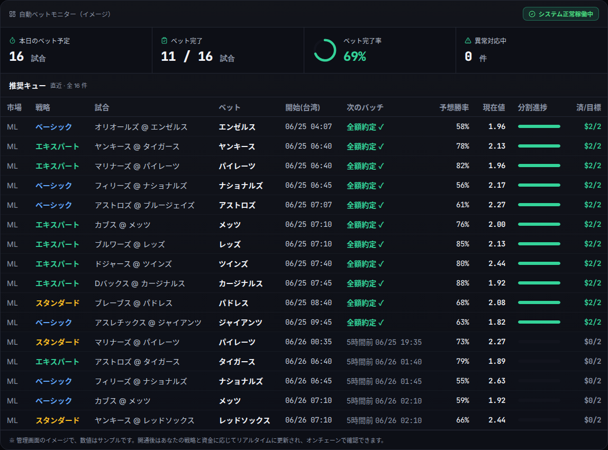Click the ヤンキース @ レッドソックス match
The width and height of the screenshot is (608, 450).
coord(144,420)
